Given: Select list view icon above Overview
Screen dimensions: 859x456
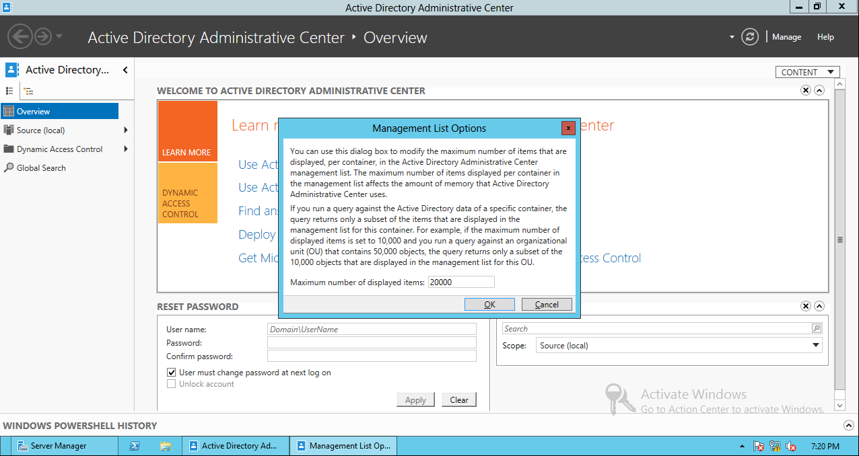Looking at the screenshot, I should coord(11,91).
